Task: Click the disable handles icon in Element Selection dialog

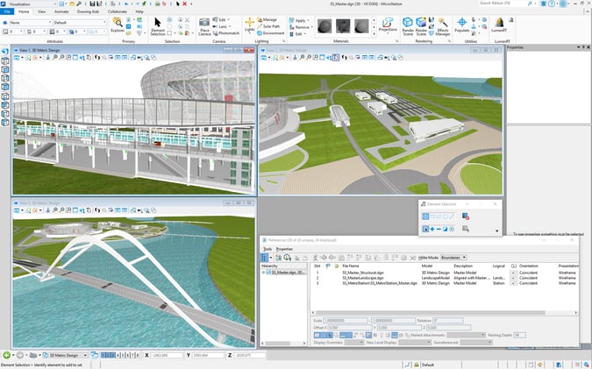Action: (466, 216)
